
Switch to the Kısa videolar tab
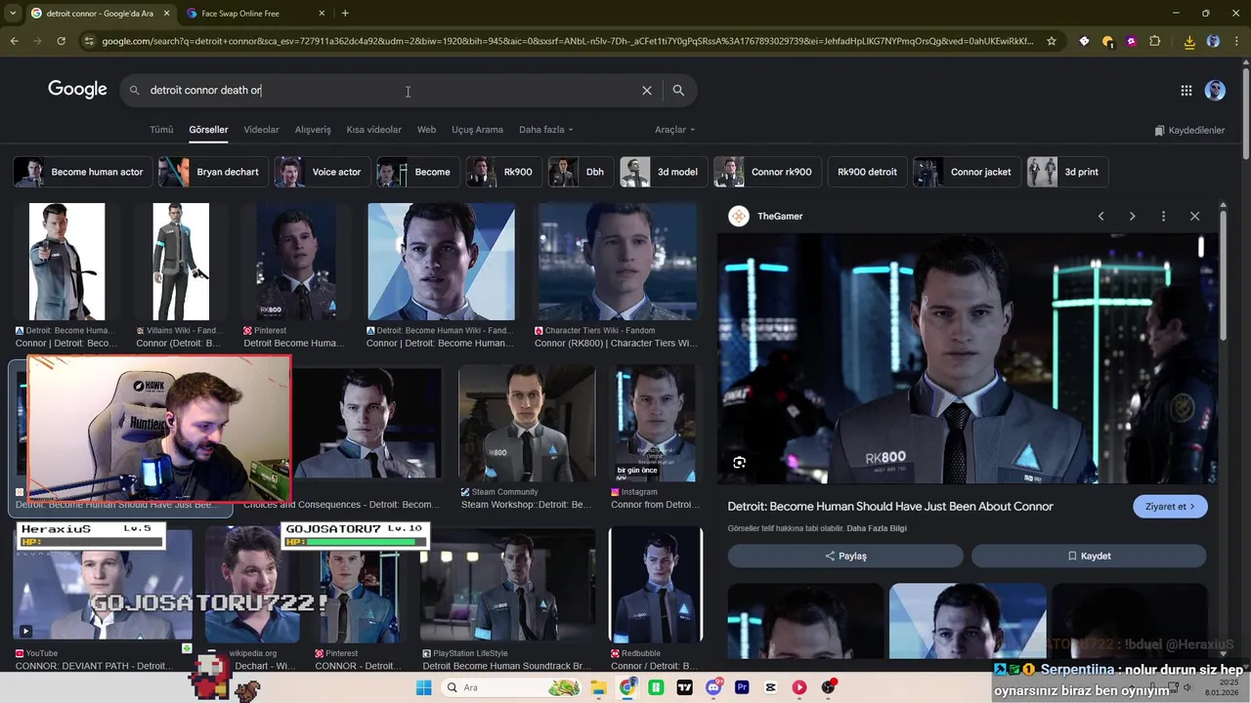point(373,130)
